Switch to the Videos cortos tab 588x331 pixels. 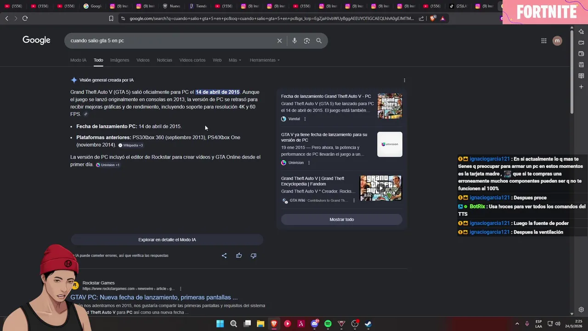pyautogui.click(x=192, y=60)
